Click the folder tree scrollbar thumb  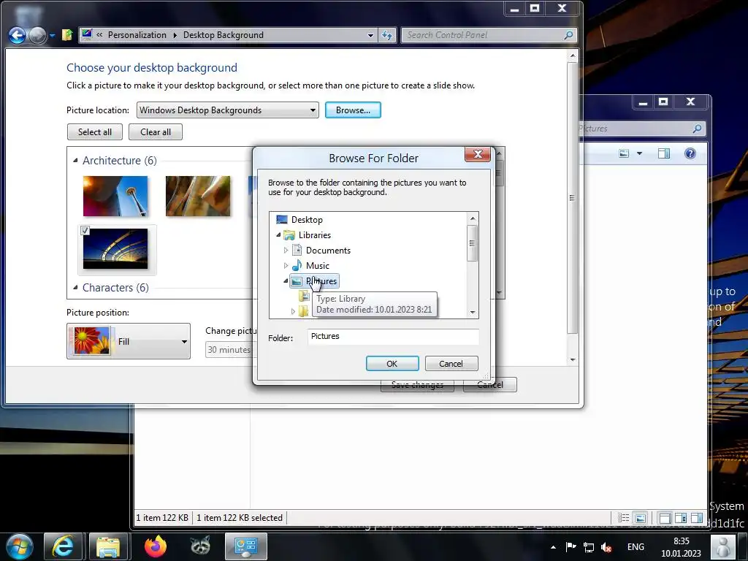click(x=473, y=243)
